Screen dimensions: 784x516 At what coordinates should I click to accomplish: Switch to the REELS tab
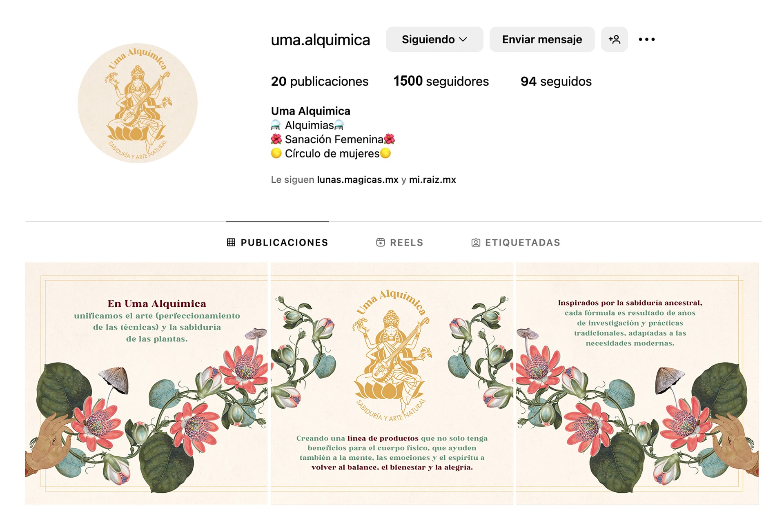click(400, 242)
